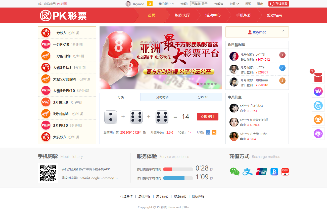Image resolution: width=327 pixels, height=212 pixels.
Task: Expand the 充值 dropdown menu
Action: [x=234, y=4]
